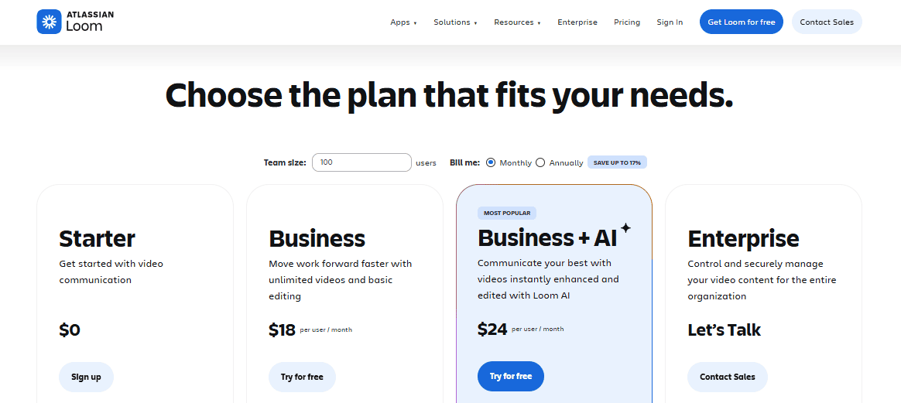This screenshot has height=403, width=901.
Task: Open the Pricing nav item
Action: pyautogui.click(x=627, y=22)
